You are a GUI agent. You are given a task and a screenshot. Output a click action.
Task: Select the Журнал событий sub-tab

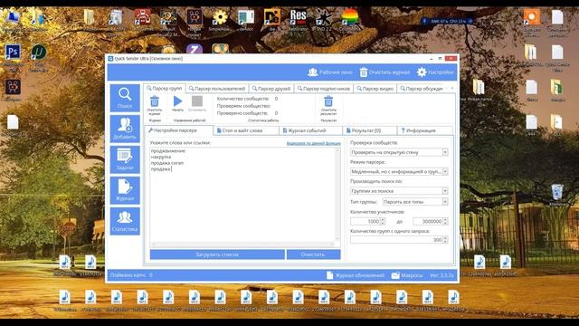click(310, 130)
